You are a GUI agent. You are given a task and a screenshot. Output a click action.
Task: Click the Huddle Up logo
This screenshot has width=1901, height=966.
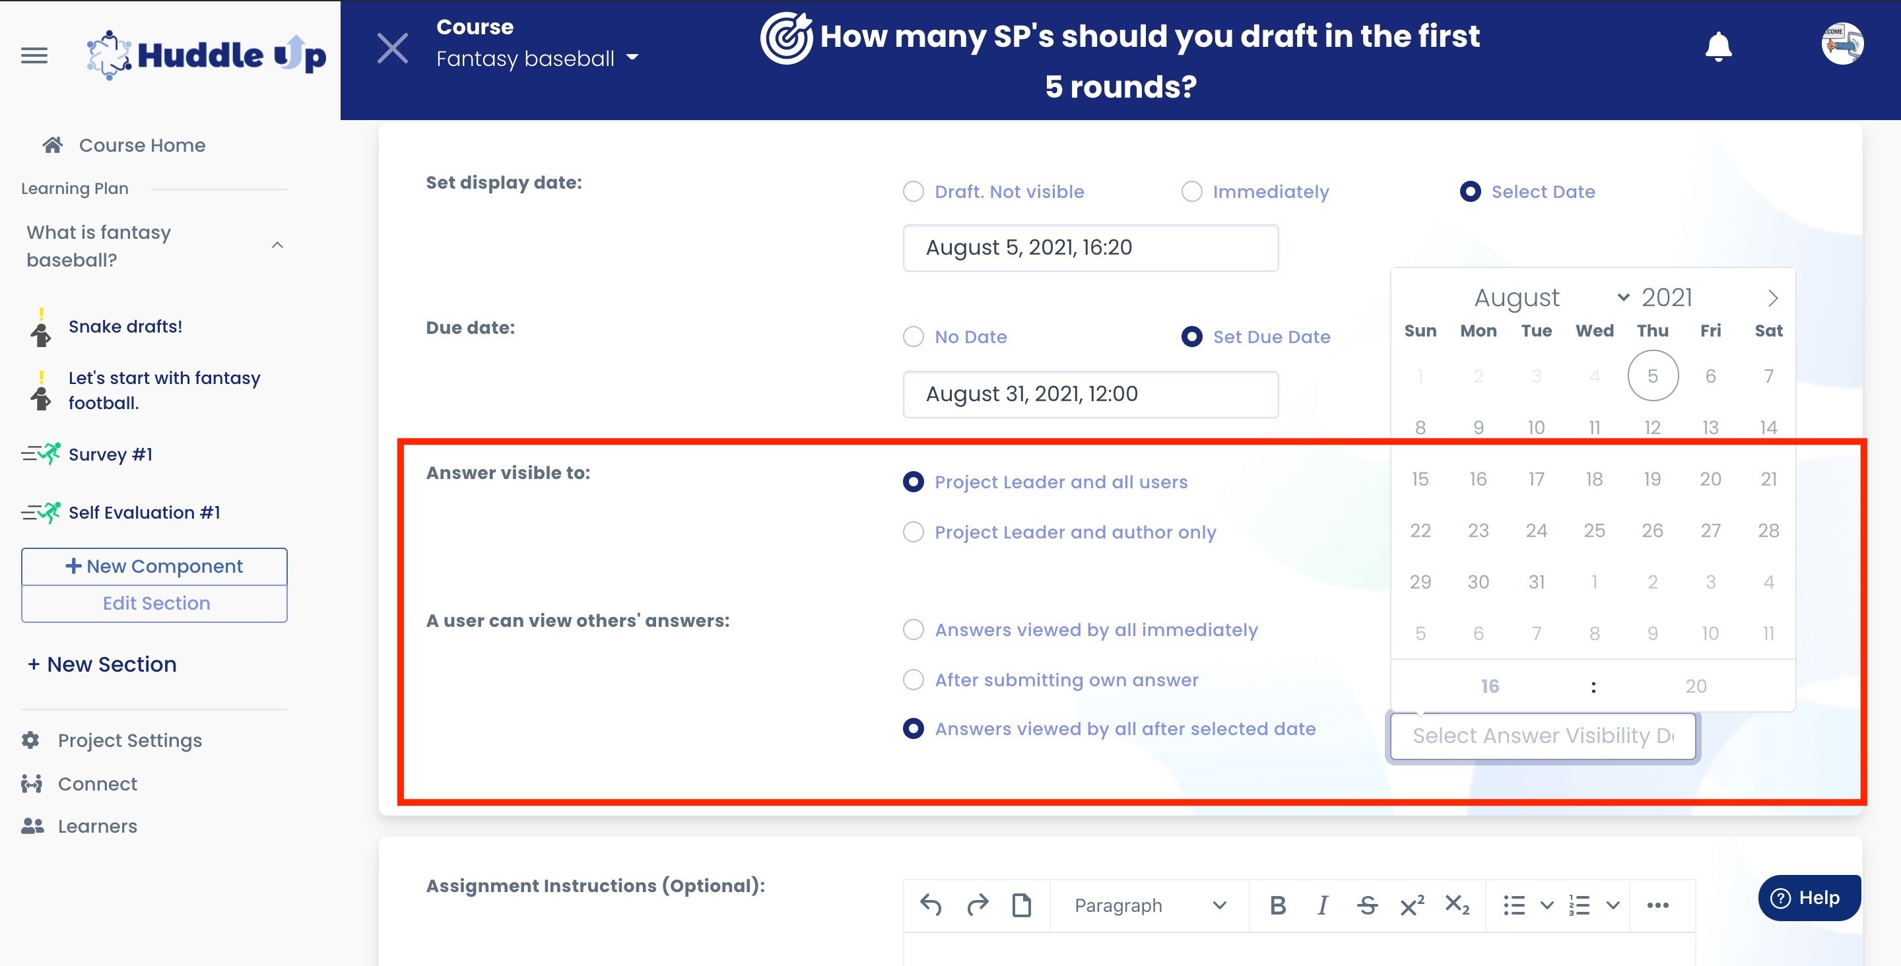(x=206, y=55)
